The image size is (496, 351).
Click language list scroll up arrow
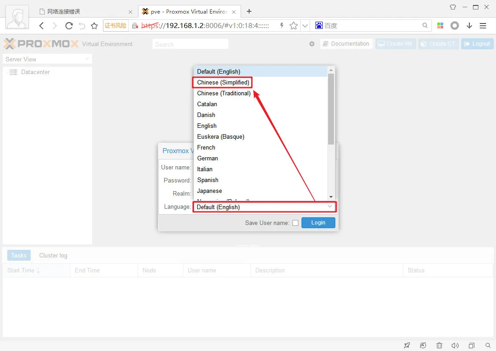331,70
